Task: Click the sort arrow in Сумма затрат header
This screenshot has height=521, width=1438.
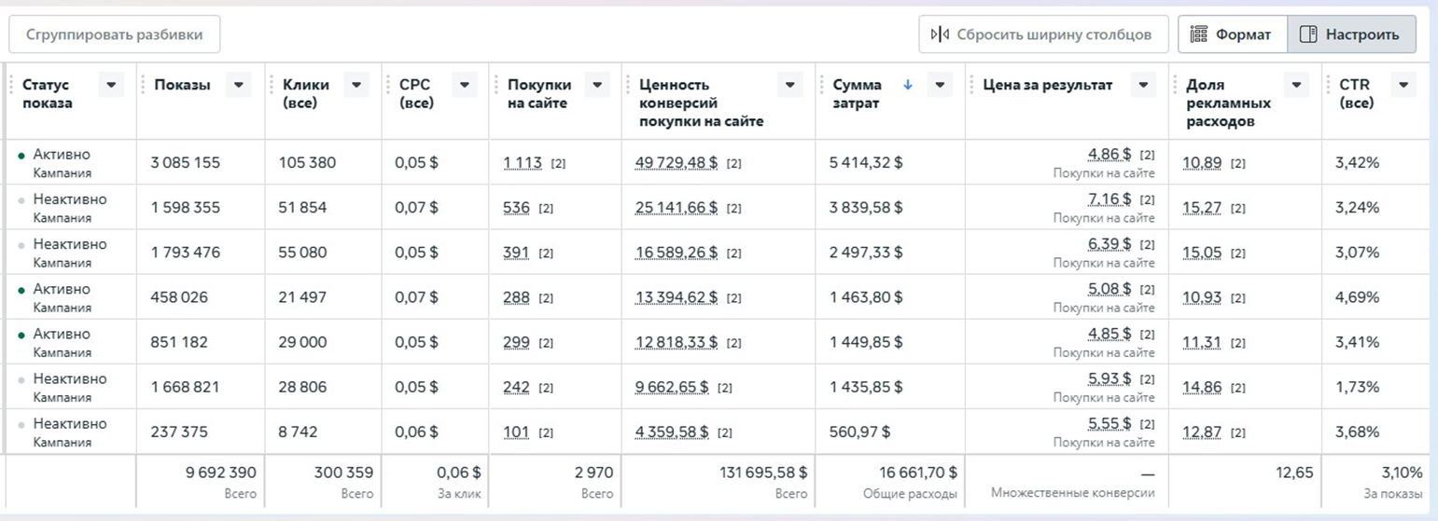Action: 908,85
